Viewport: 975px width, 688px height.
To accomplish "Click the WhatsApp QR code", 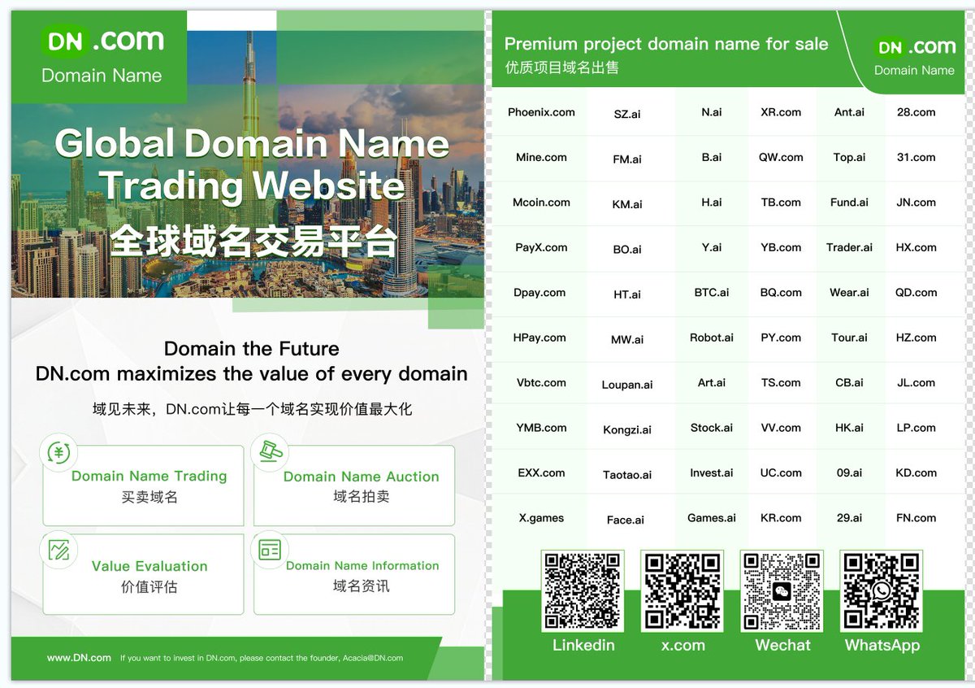I will pos(882,591).
